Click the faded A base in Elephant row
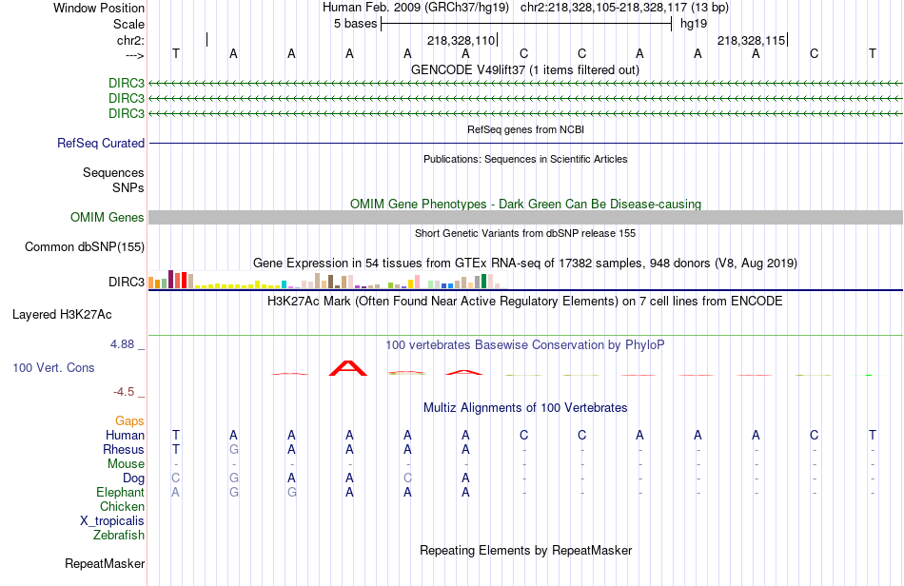Viewport: 904px width, 586px height. pos(176,492)
